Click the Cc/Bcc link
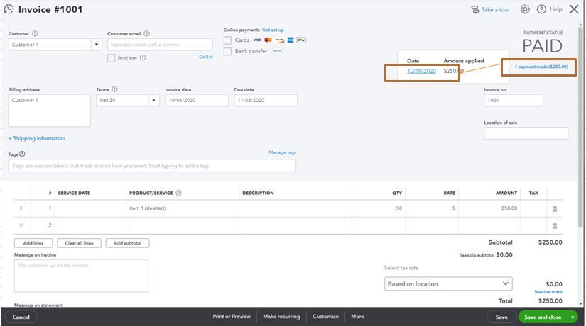Image resolution: width=586 pixels, height=326 pixels. pyautogui.click(x=206, y=57)
